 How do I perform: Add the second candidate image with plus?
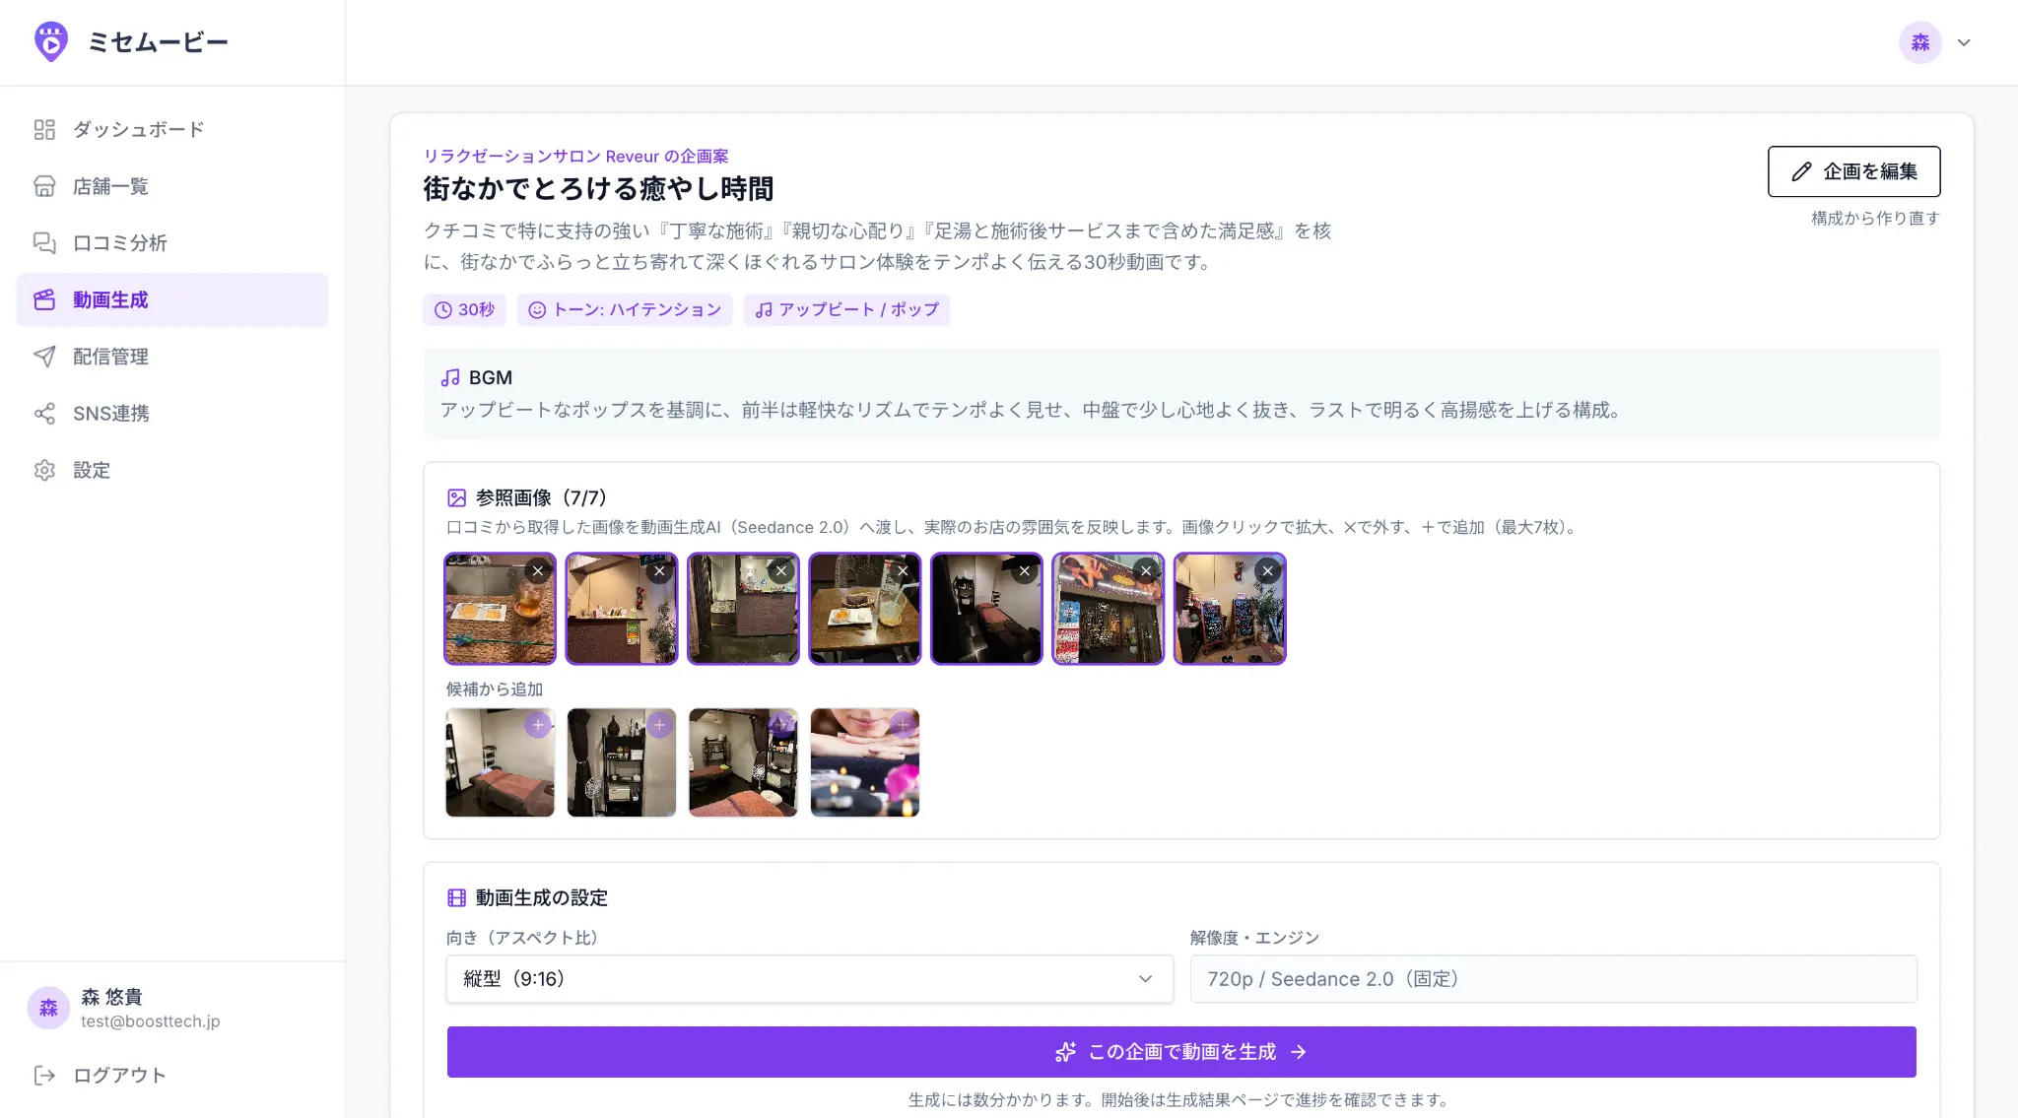coord(659,725)
